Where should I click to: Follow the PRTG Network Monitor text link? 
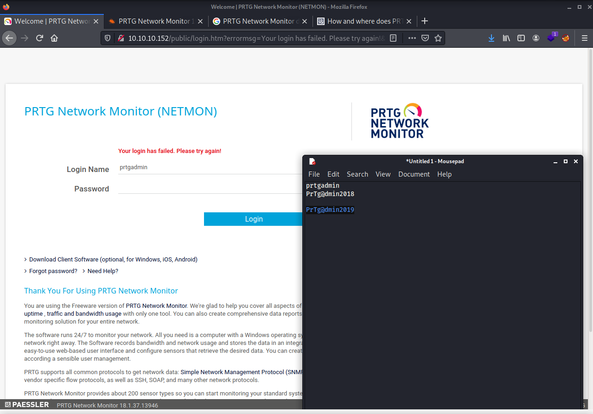[x=156, y=306]
